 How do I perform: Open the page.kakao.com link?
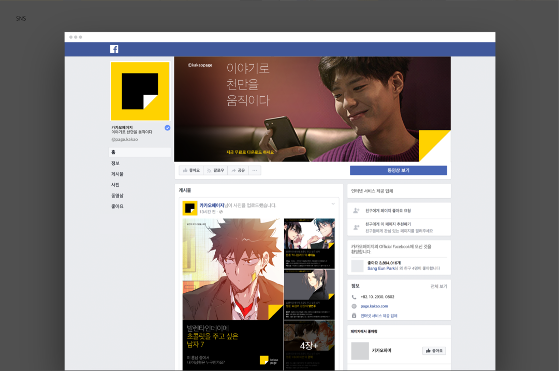pos(374,306)
